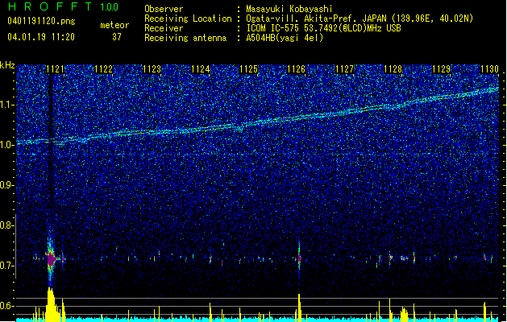
Task: Click the HROFFT 1.0.0 title text
Action: 63,6
